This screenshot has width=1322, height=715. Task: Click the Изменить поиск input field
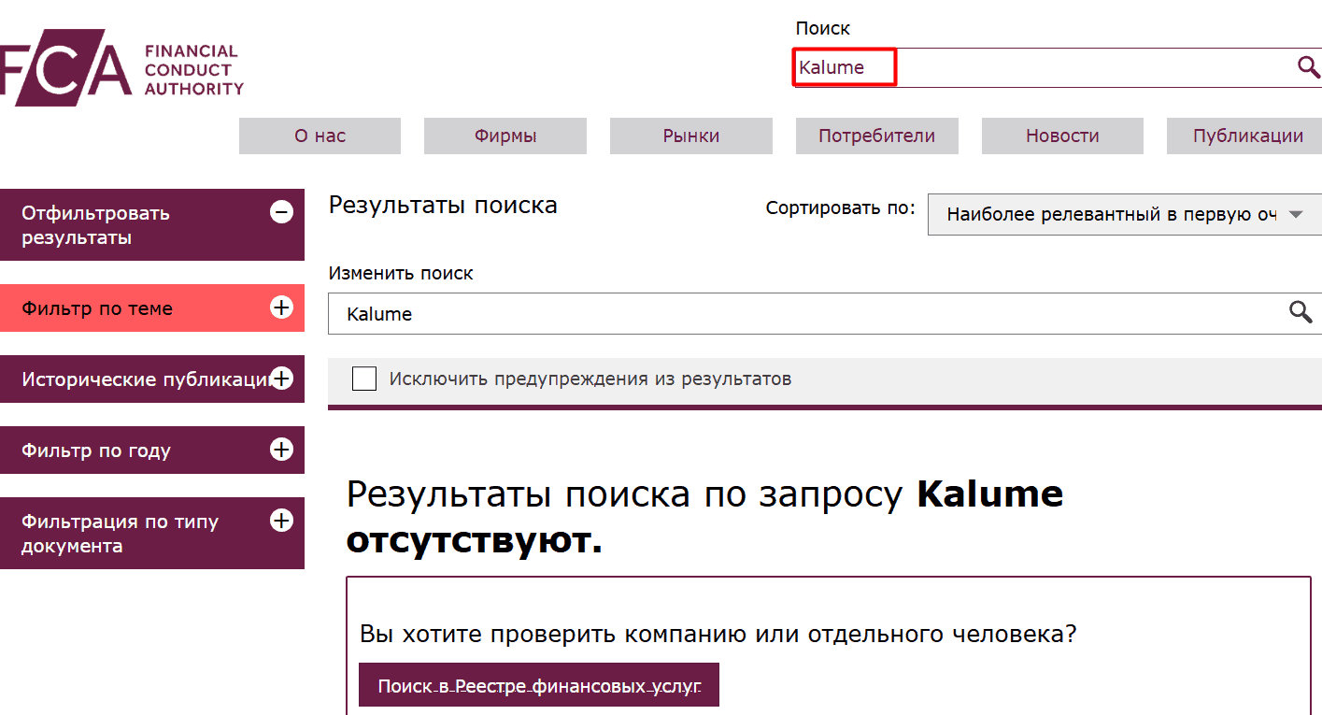654,313
